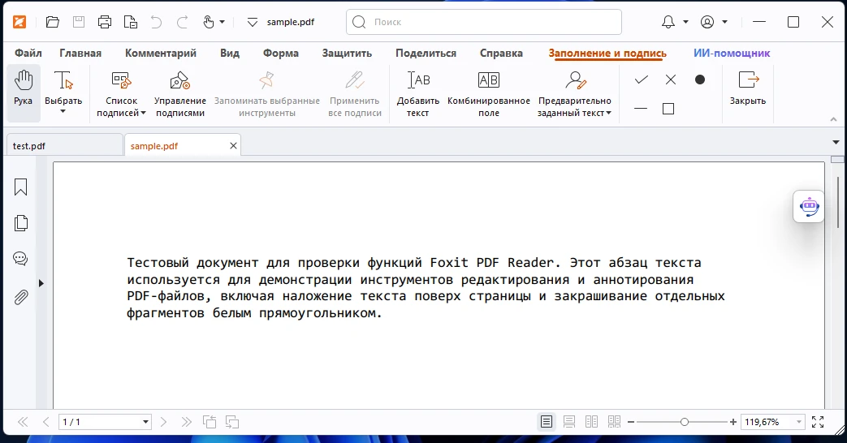Select the Комбинированное поле tool
847x443 pixels.
(x=489, y=94)
